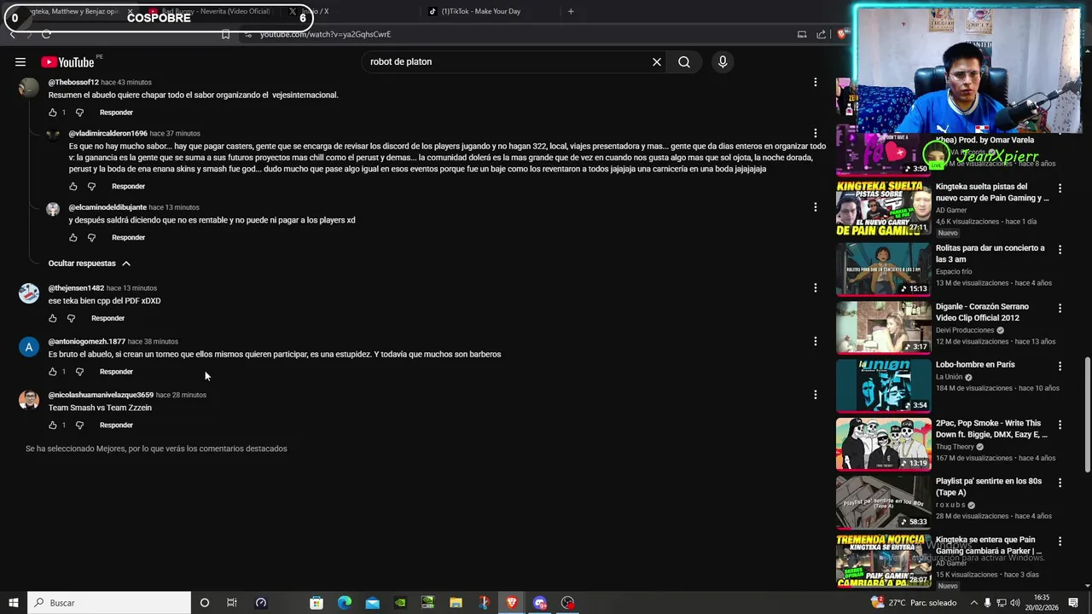Screen dimensions: 1092x614
Task: Reply to @elcaminodeldibujante's comment
Action: click(128, 237)
